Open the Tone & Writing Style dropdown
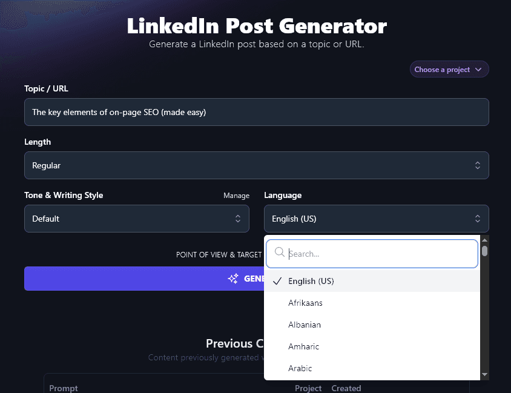 tap(137, 219)
